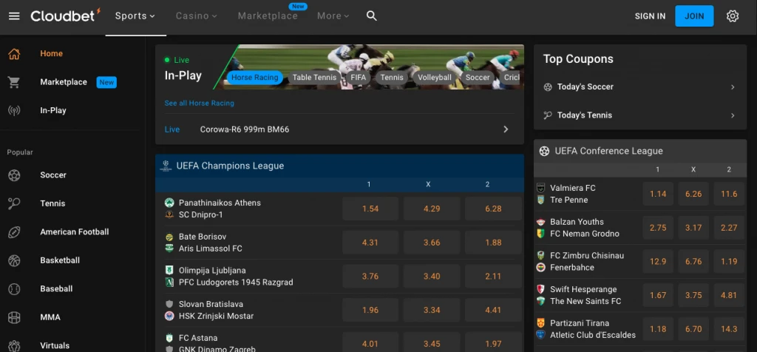757x352 pixels.
Task: Click the In-Play broadcast icon
Action: (14, 111)
